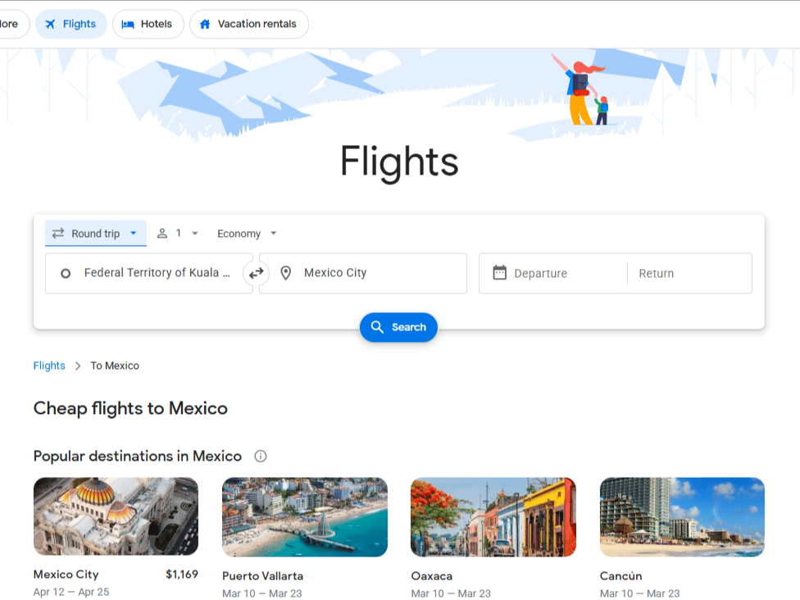Click the To Mexico breadcrumb
Image resolution: width=800 pixels, height=600 pixels.
(x=115, y=366)
